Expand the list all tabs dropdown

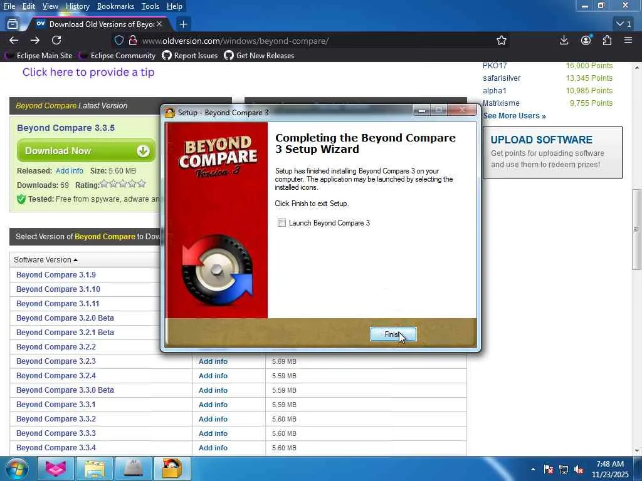[x=624, y=24]
